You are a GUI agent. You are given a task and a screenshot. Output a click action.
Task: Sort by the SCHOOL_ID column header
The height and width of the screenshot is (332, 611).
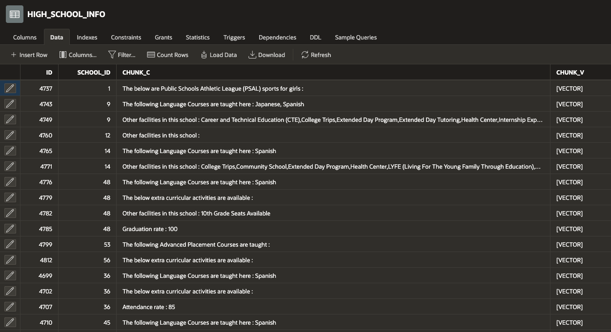tap(94, 72)
